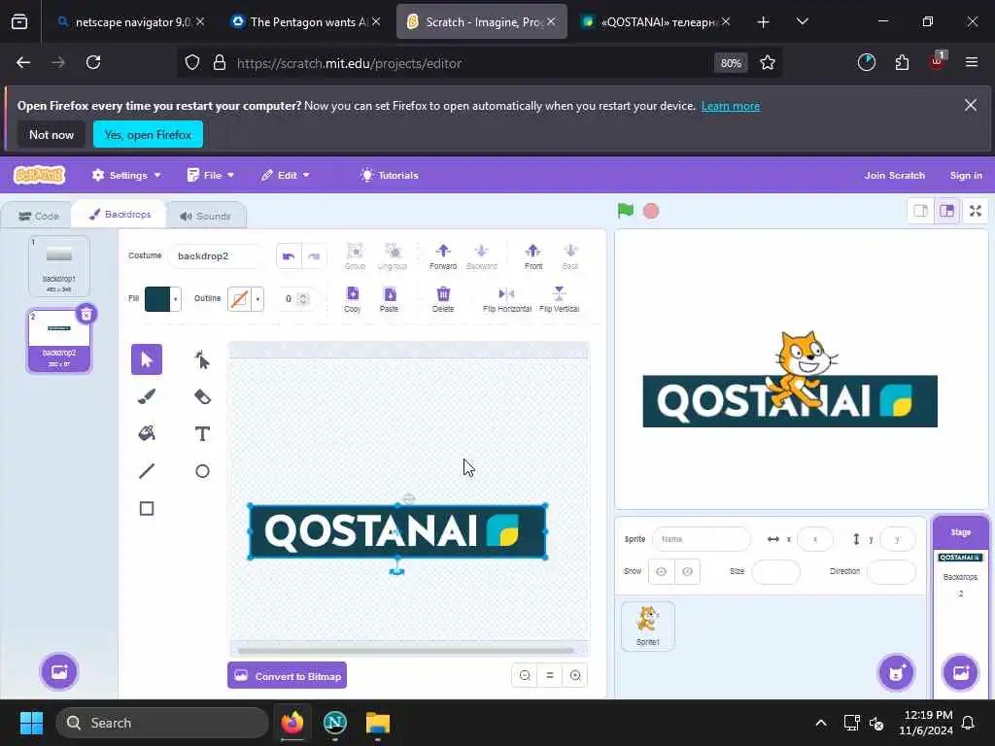
Task: Select the arrow Select tool
Action: (147, 359)
